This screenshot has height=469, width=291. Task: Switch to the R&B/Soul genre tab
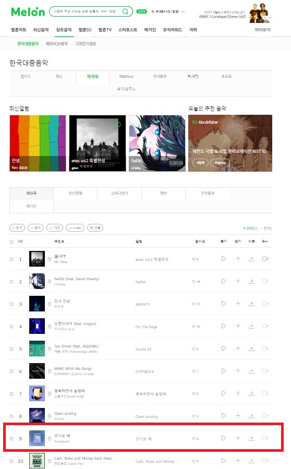pos(126,76)
